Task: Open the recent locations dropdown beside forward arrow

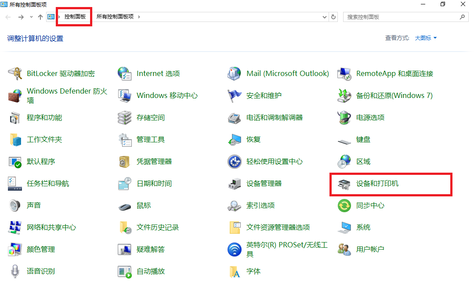Action: point(31,17)
